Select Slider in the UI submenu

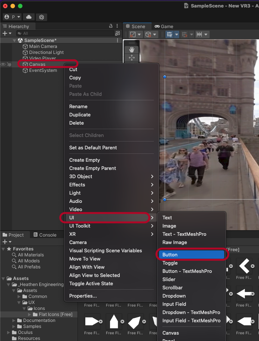[x=169, y=280]
